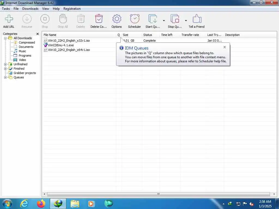This screenshot has width=279, height=209.
Task: Select the Video category
Action: click(x=22, y=60)
